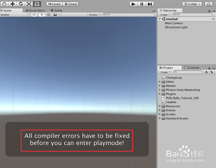The image size is (216, 168).
Task: Expand the Resources folder
Action: (x=160, y=106)
